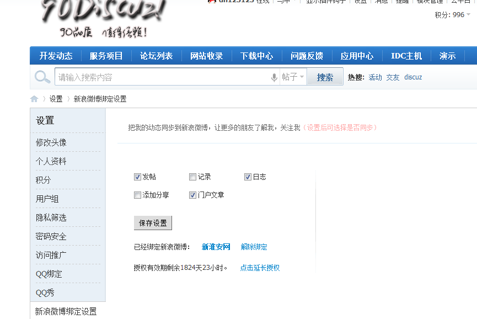Expand the 积分: 996 dropdown at top right
This screenshot has width=477, height=319.
(x=452, y=14)
